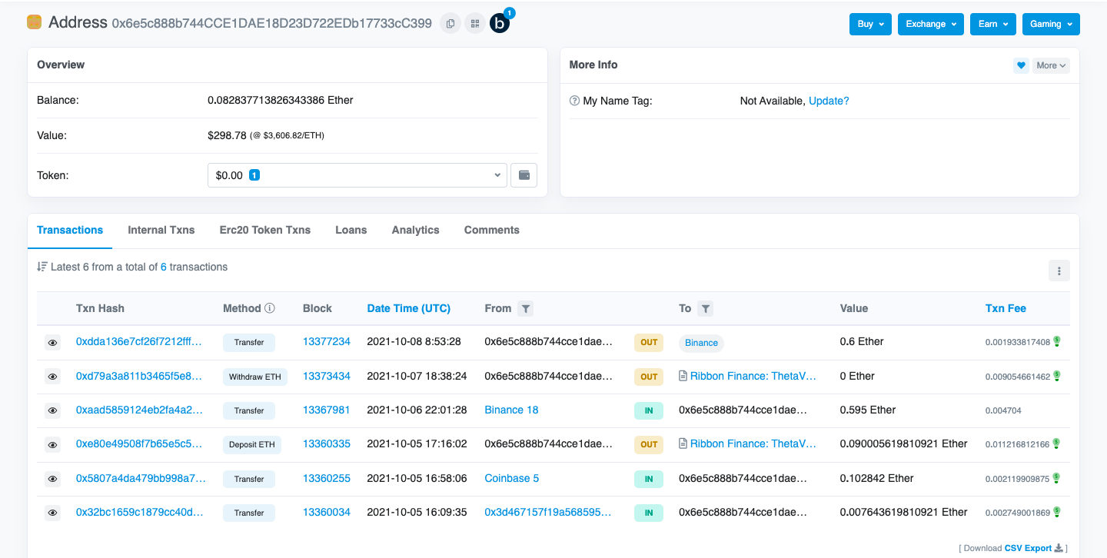Click the filter icon next to To
Screen dimensions: 1107x558
[706, 309]
